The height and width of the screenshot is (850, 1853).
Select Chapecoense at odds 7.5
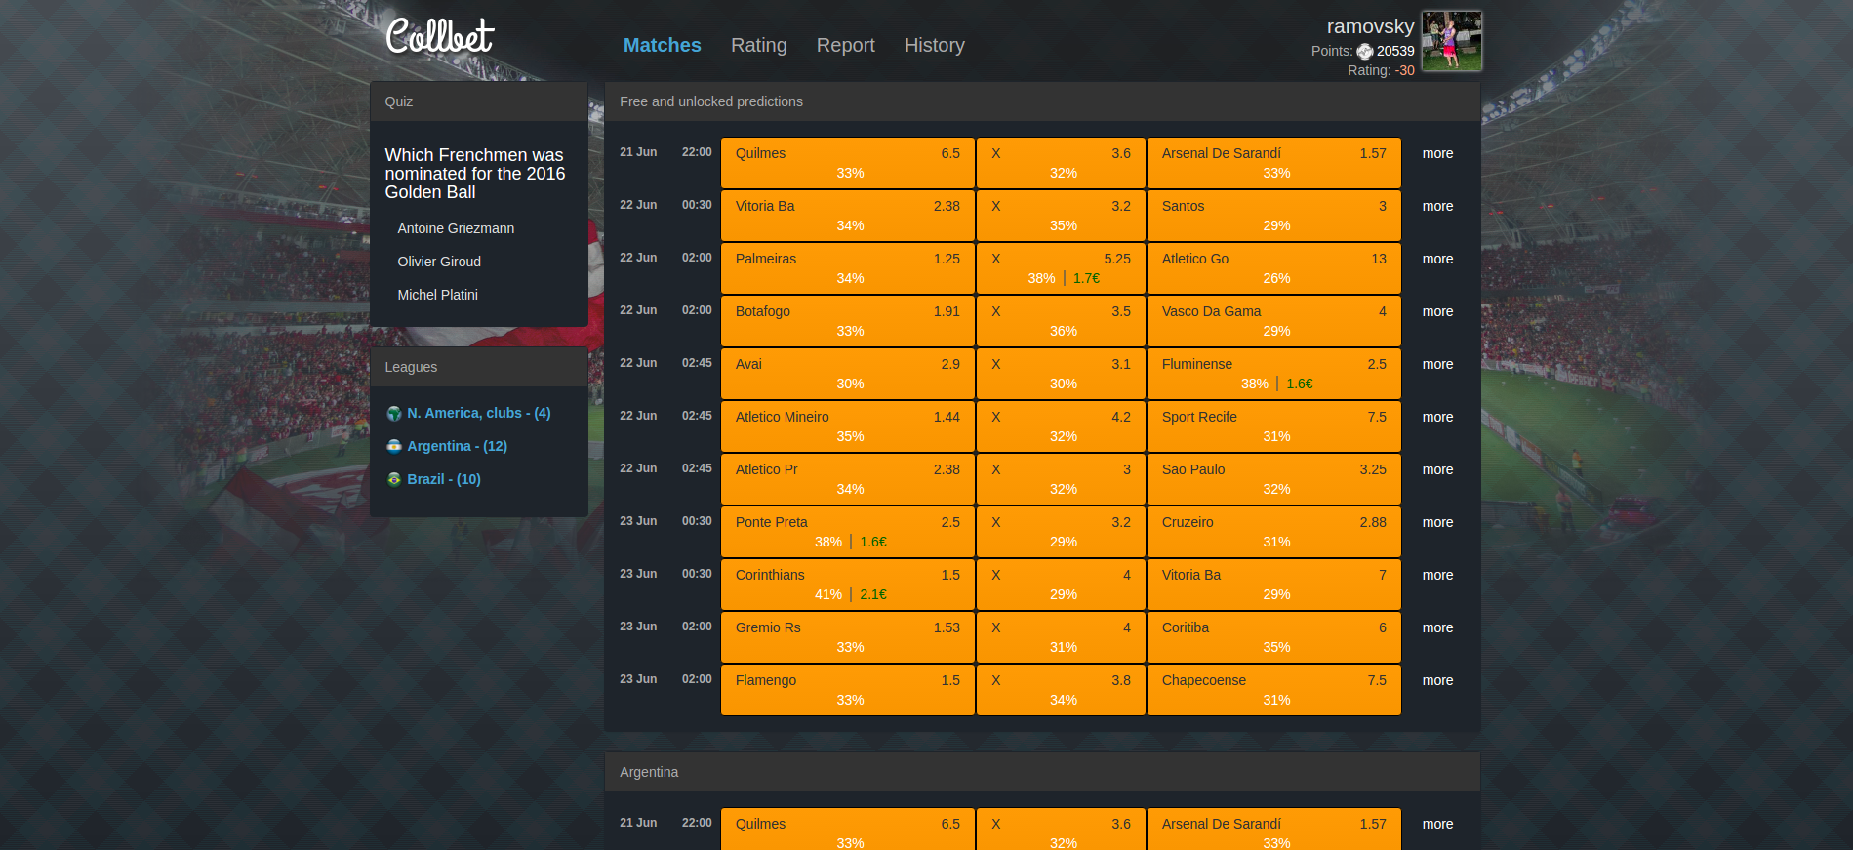1274,690
